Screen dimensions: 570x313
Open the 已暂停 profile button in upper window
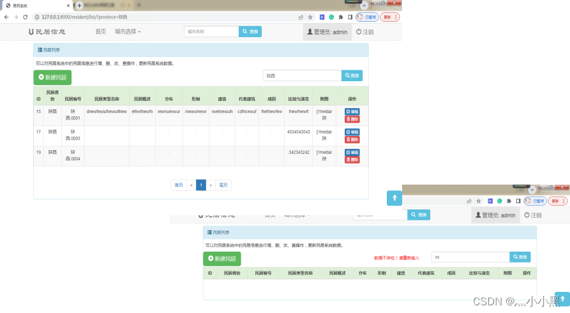367,17
